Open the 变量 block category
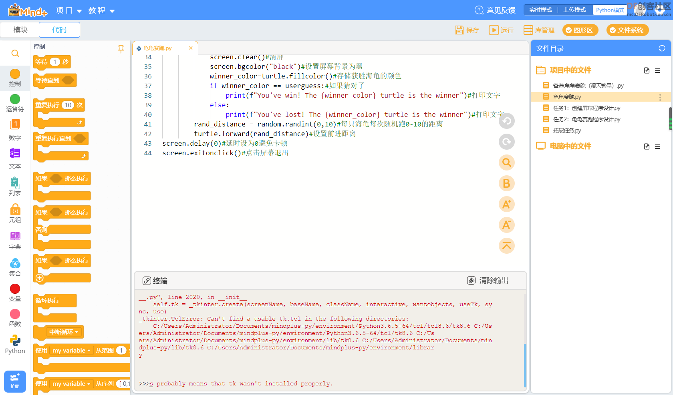The width and height of the screenshot is (673, 395). point(15,293)
